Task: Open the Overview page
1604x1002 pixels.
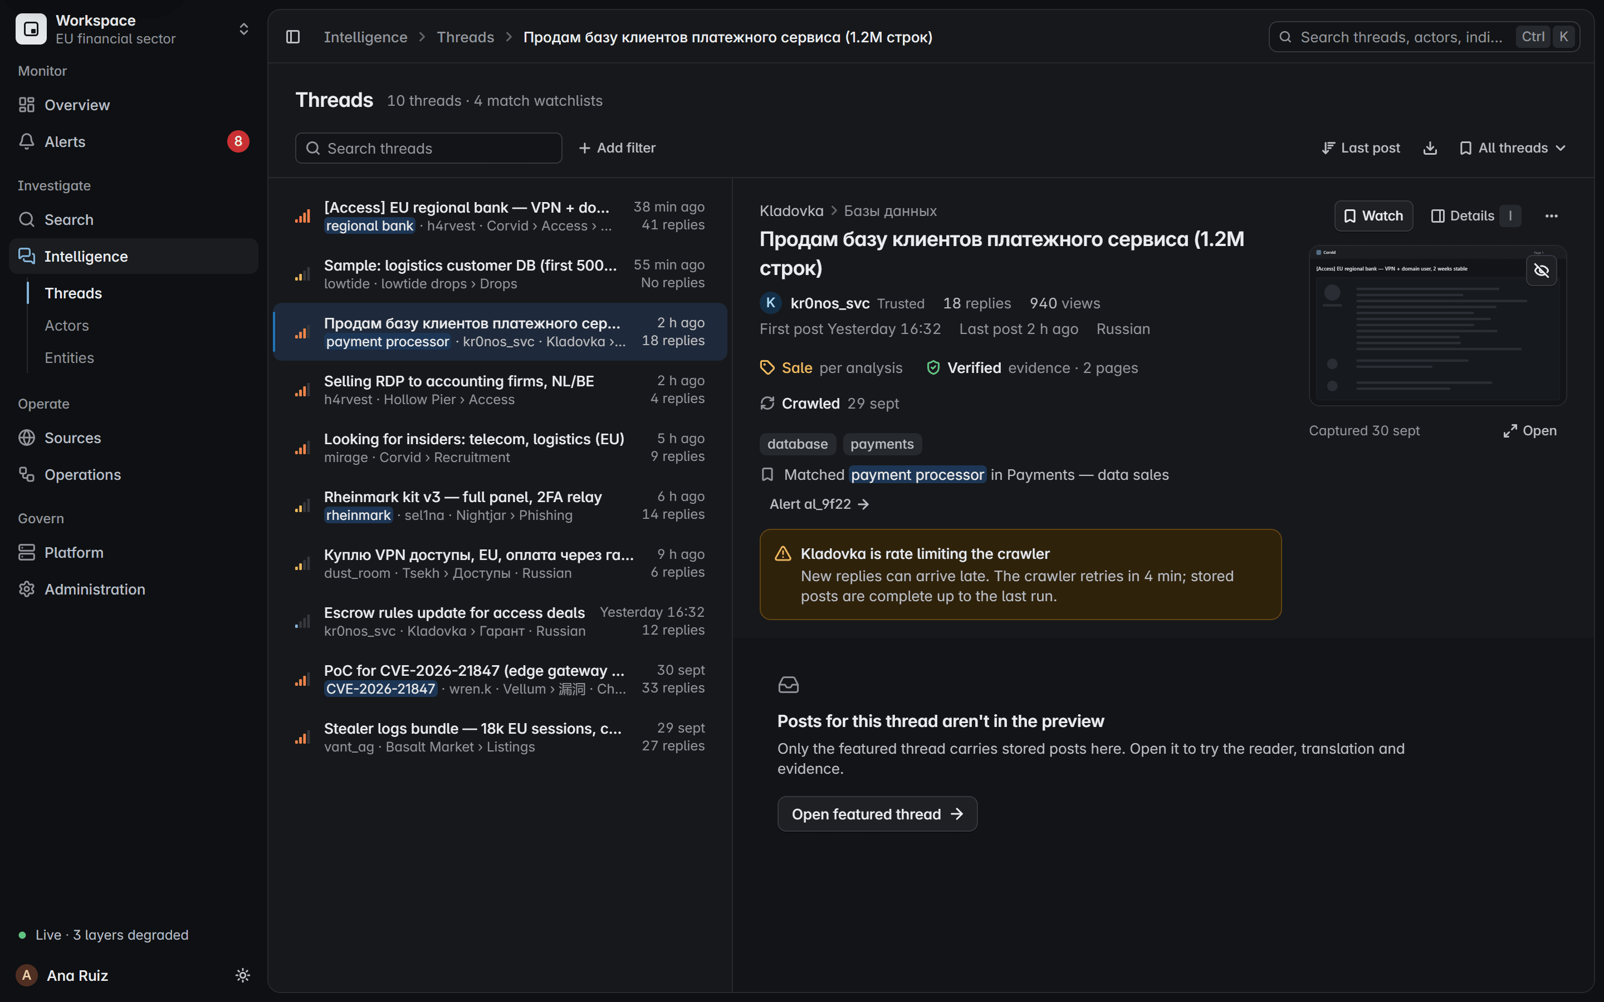Action: 133,105
